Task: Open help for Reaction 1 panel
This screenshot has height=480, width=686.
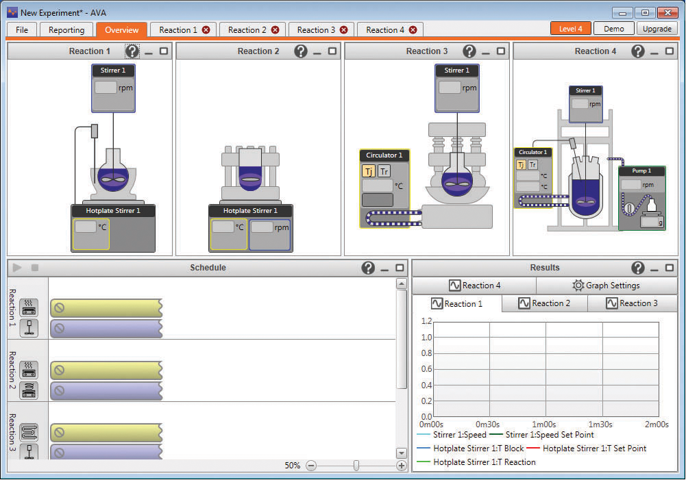Action: click(x=132, y=51)
